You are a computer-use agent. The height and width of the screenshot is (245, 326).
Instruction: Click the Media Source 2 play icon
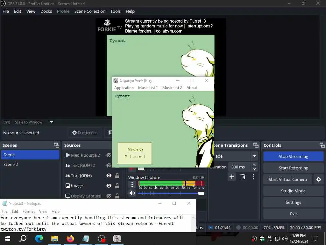point(67,155)
